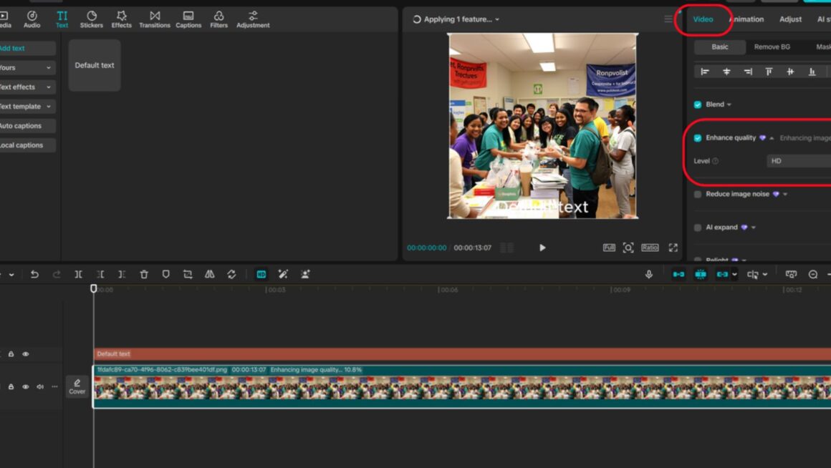Collapse the Enhance quality section
The width and height of the screenshot is (831, 468).
(772, 138)
